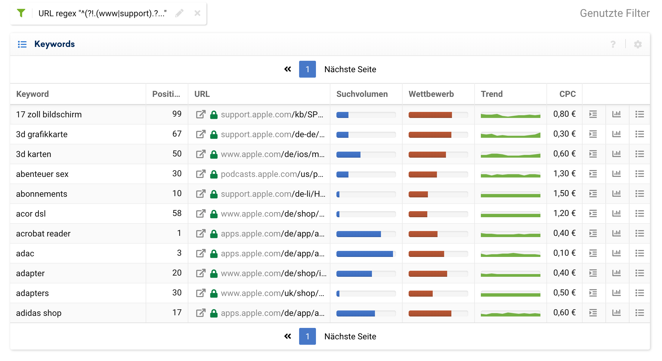Open the help question mark icon
662x361 pixels.
[x=613, y=44]
